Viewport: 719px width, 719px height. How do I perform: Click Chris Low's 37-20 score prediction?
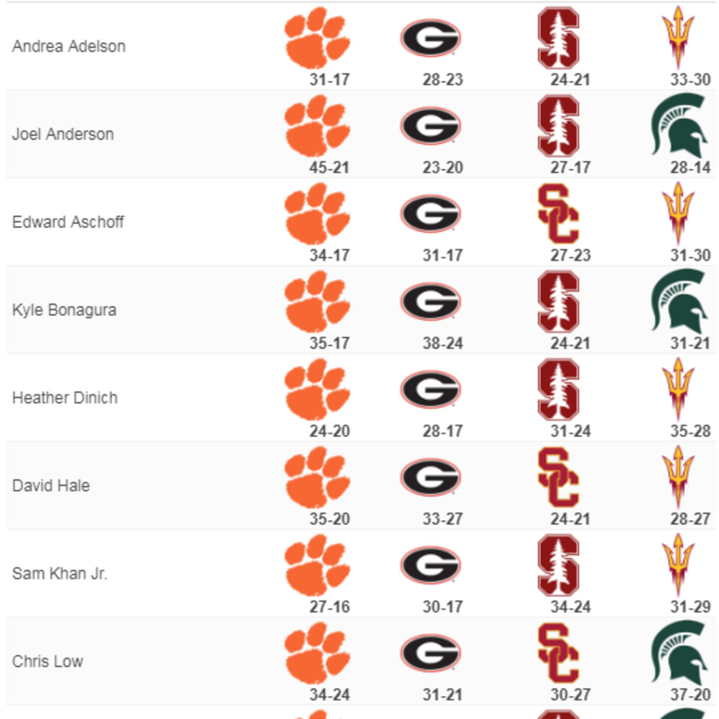coord(690,694)
